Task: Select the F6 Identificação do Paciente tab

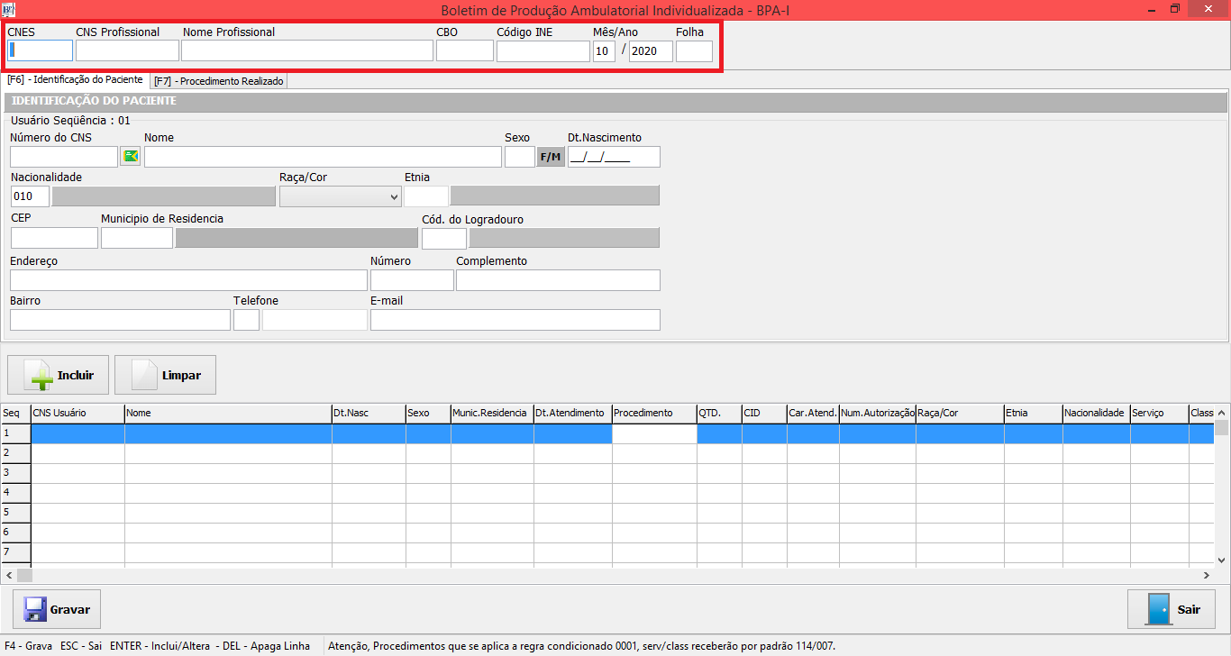Action: click(x=75, y=80)
